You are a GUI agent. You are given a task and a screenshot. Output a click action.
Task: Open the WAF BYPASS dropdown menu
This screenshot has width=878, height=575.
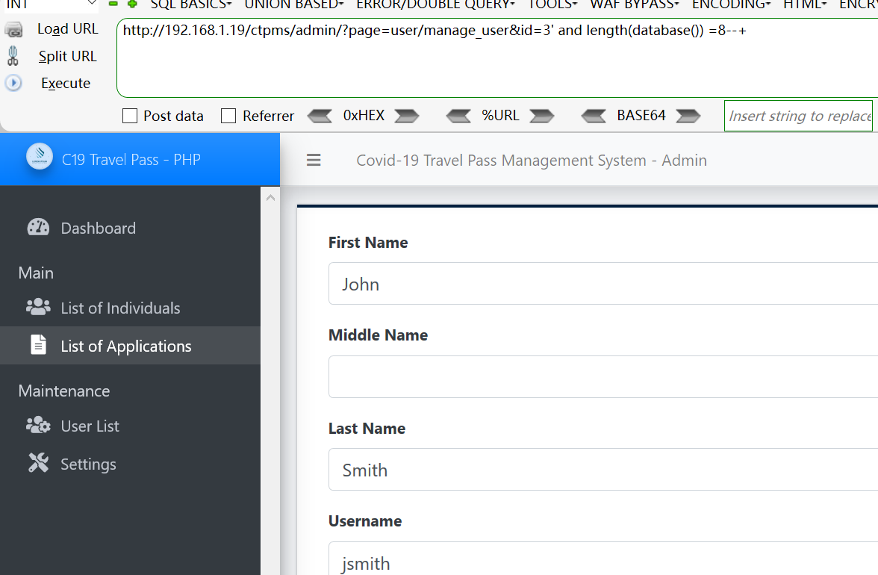635,4
